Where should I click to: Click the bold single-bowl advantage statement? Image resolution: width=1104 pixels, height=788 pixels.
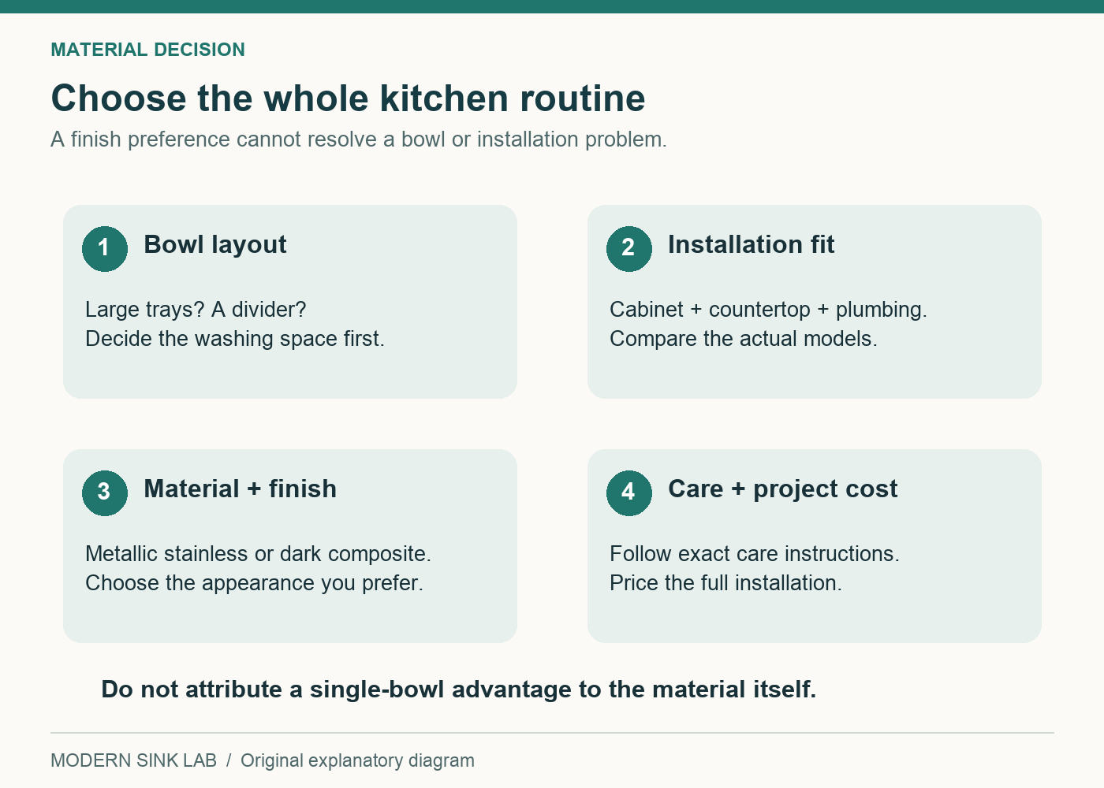click(459, 689)
